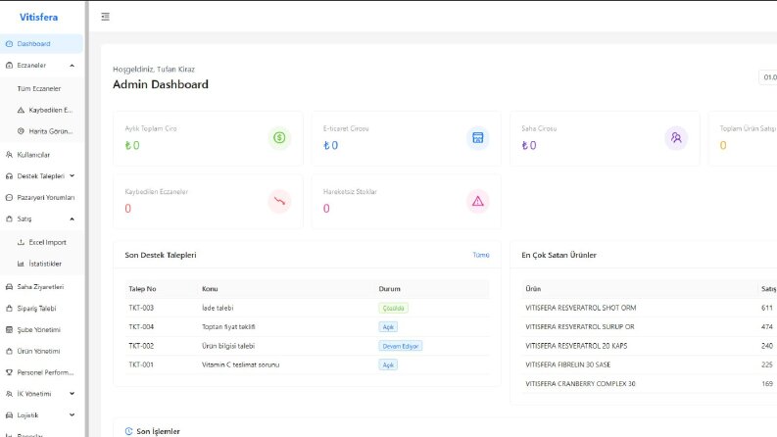Click Ürün bilgisi talebi subject
This screenshot has width=777, height=437.
coord(228,346)
